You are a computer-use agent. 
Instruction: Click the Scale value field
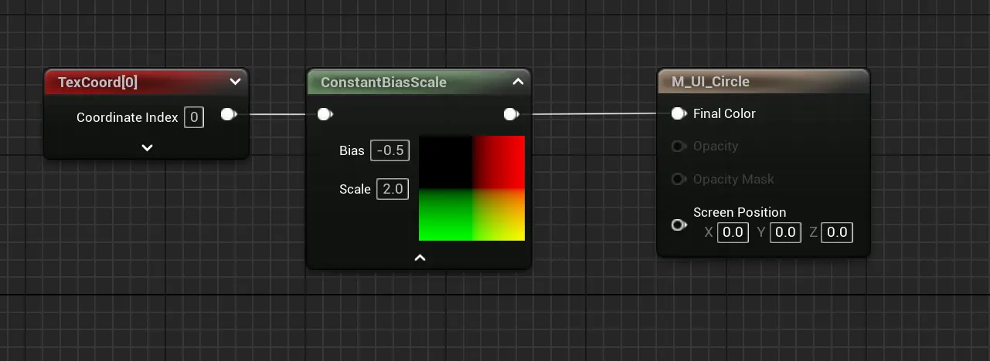point(393,189)
